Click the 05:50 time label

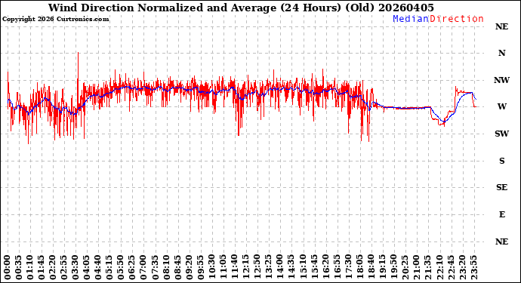(x=121, y=267)
